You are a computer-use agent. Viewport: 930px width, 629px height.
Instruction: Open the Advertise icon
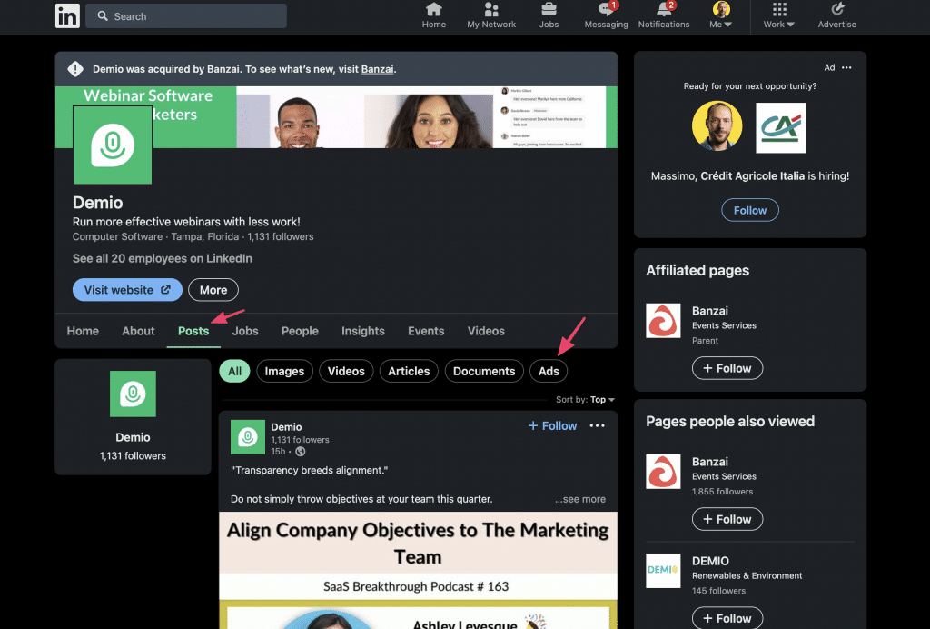click(x=836, y=16)
